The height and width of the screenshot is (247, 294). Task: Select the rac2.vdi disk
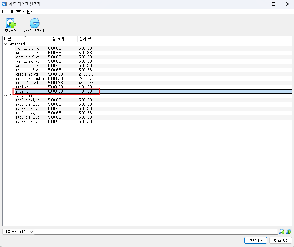point(153,92)
